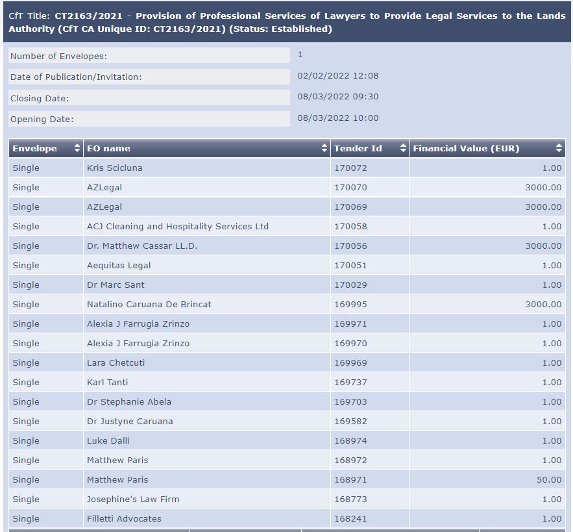Select Luke Dalli in the list
The height and width of the screenshot is (532, 573).
[108, 440]
